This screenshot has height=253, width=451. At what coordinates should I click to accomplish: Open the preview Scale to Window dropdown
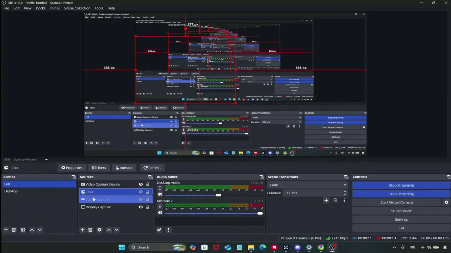(x=31, y=160)
